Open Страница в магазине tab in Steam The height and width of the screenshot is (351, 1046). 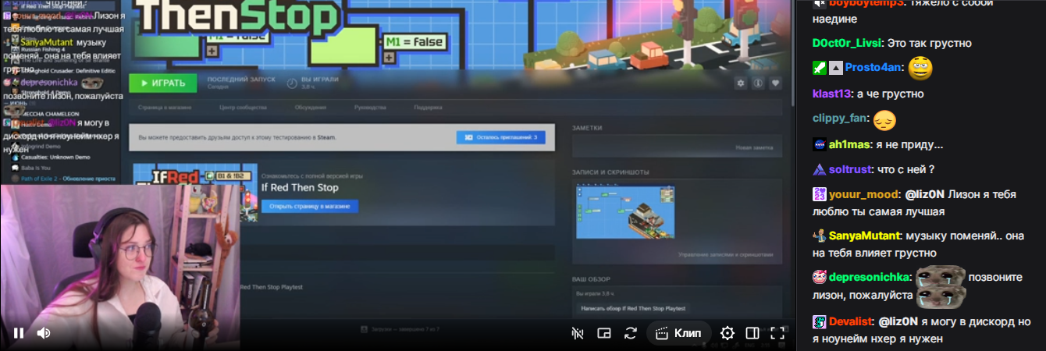pos(163,107)
